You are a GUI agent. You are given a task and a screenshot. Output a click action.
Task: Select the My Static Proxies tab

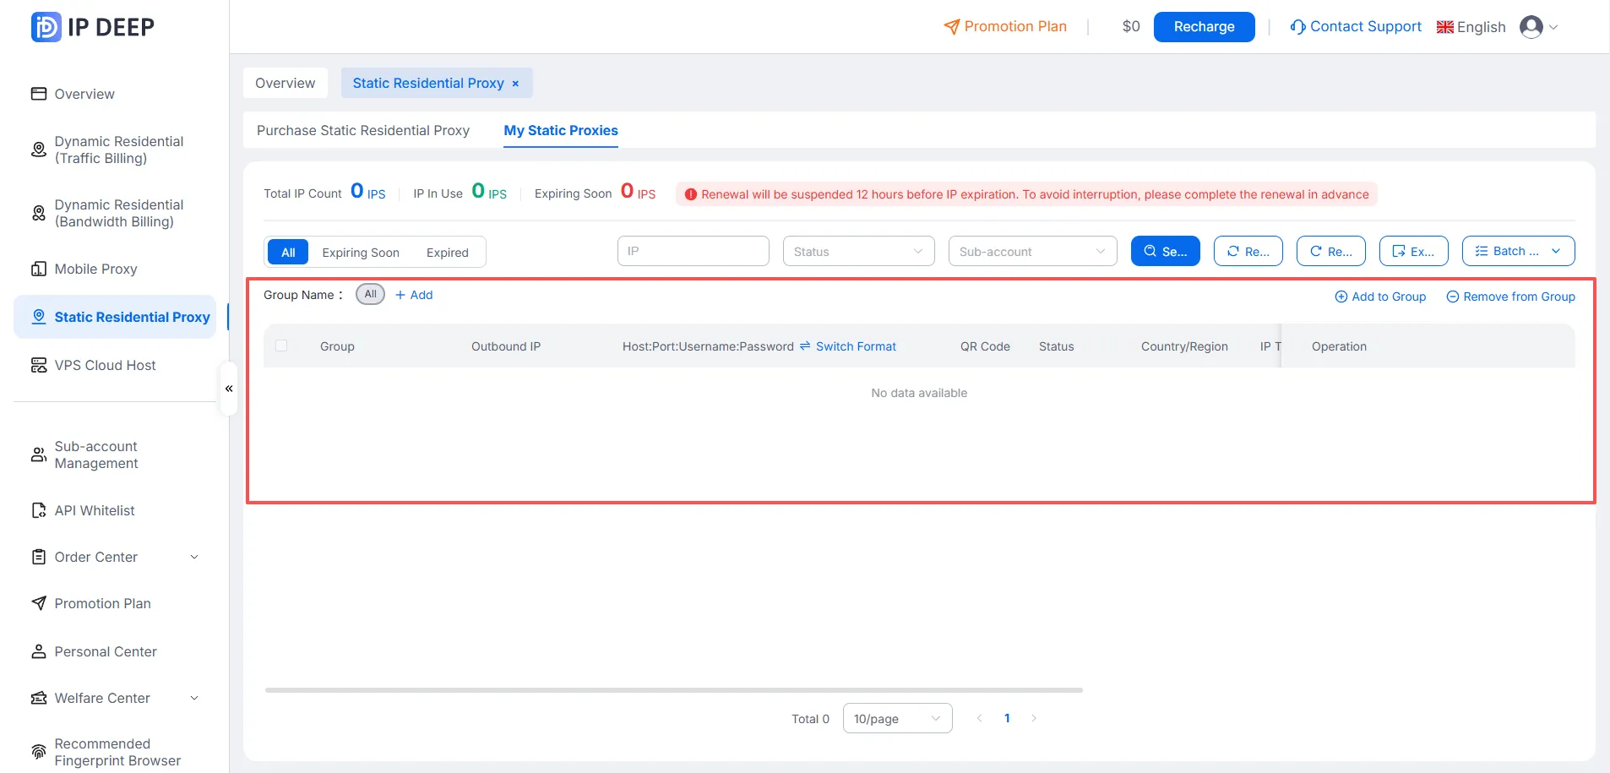[x=561, y=130]
